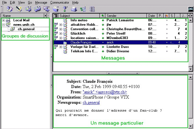Click the File message folder icon

point(56,9)
